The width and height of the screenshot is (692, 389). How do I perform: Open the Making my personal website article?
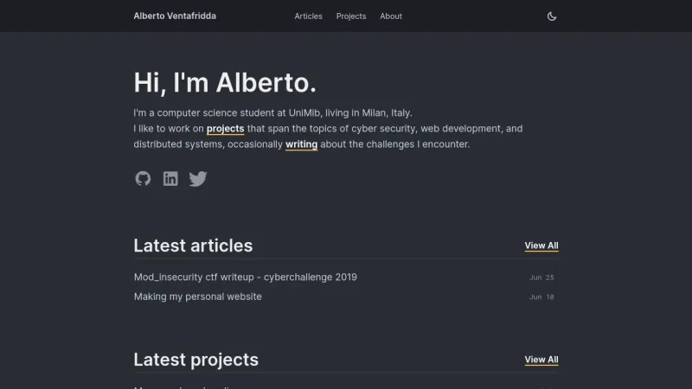pos(197,297)
